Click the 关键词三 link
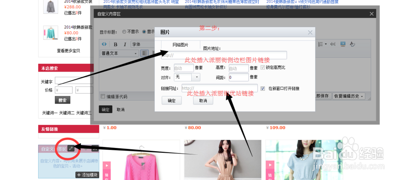407x180 pixels. point(83,113)
